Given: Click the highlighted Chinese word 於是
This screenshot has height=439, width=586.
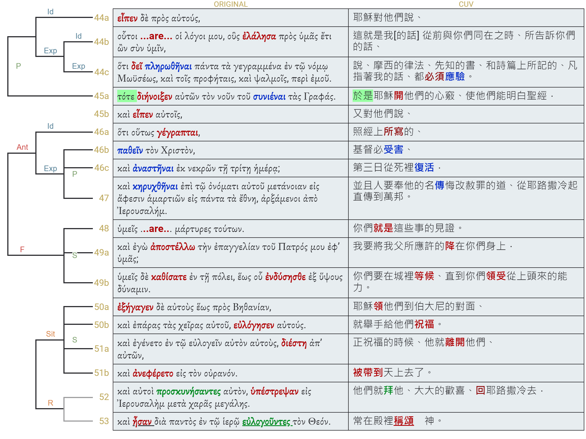Looking at the screenshot, I should coord(363,96).
